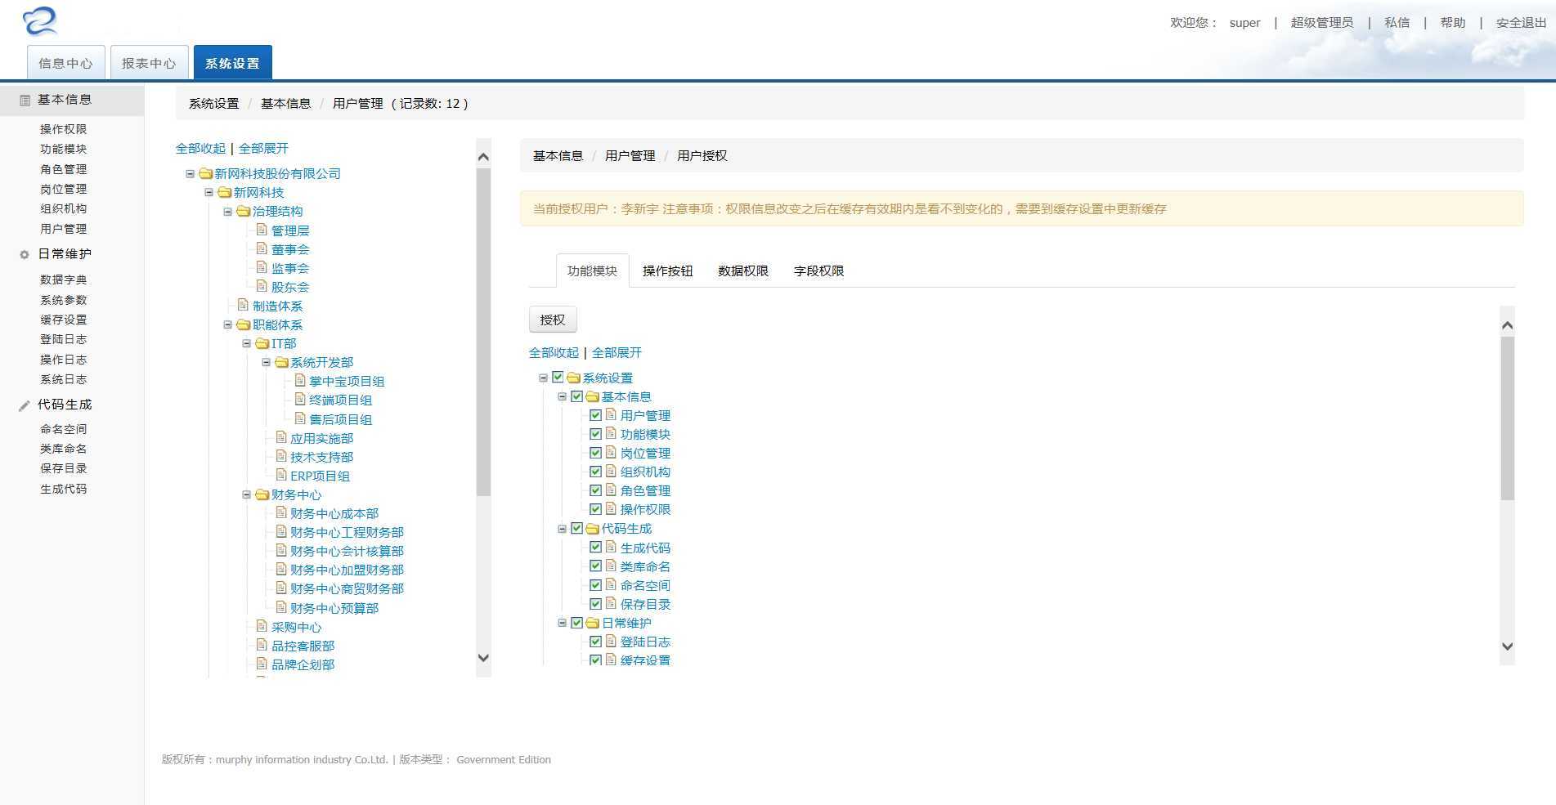Collapse the 代码生成 permission tree node
1556x805 pixels.
[562, 529]
